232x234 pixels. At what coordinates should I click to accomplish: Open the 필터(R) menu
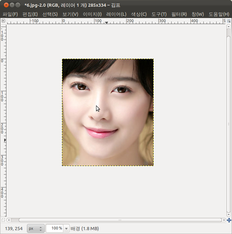click(x=179, y=14)
